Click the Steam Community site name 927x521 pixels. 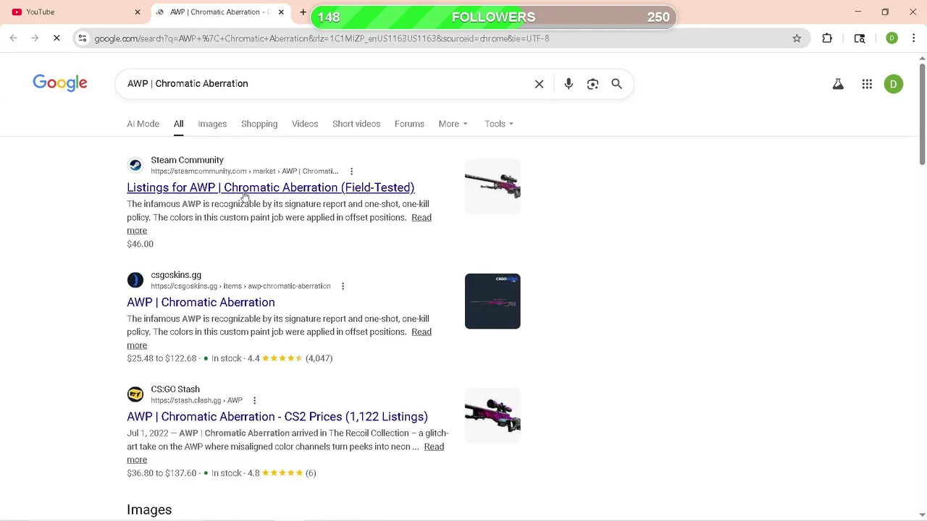[x=187, y=160]
